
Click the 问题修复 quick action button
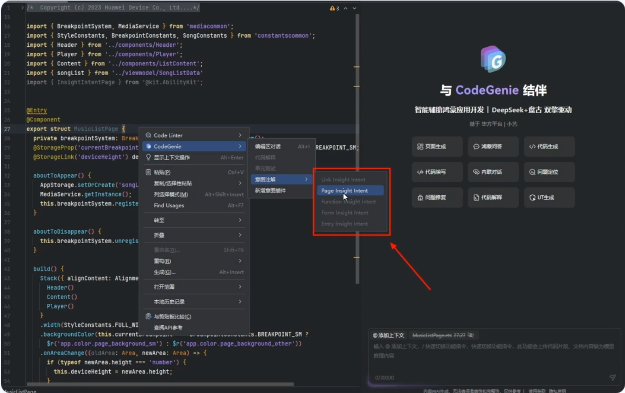[x=437, y=197]
